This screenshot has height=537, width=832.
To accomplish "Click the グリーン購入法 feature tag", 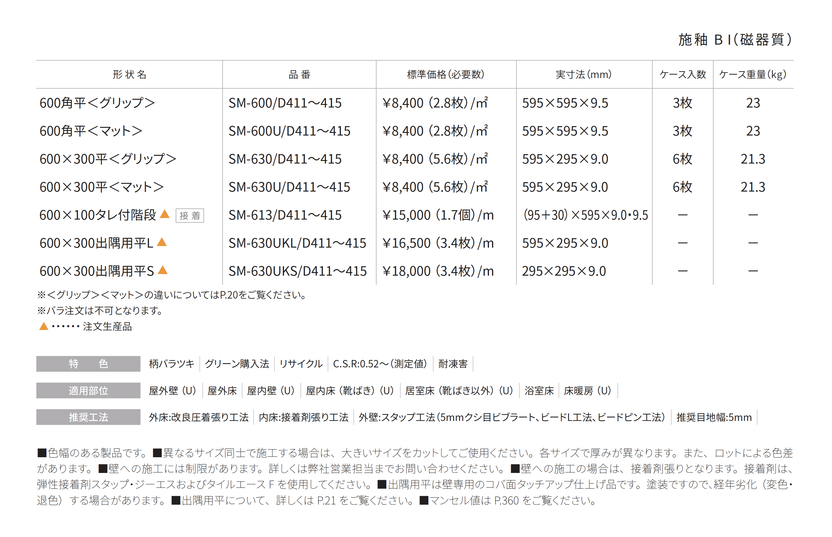I will (x=237, y=364).
